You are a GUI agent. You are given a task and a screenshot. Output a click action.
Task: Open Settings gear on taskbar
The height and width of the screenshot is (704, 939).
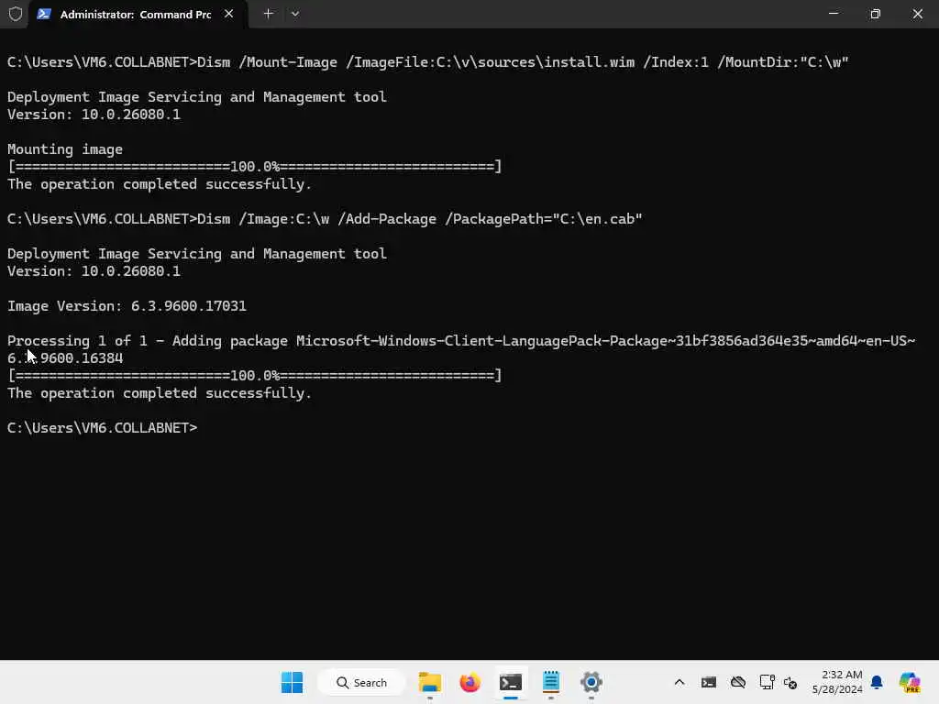(x=591, y=682)
